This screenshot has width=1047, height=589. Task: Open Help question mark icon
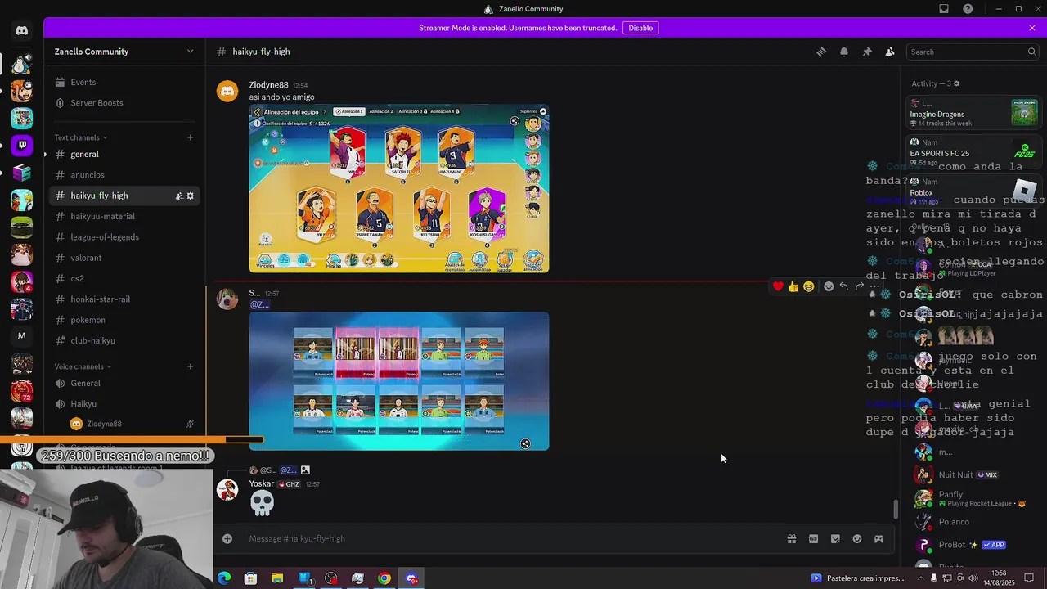point(968,9)
